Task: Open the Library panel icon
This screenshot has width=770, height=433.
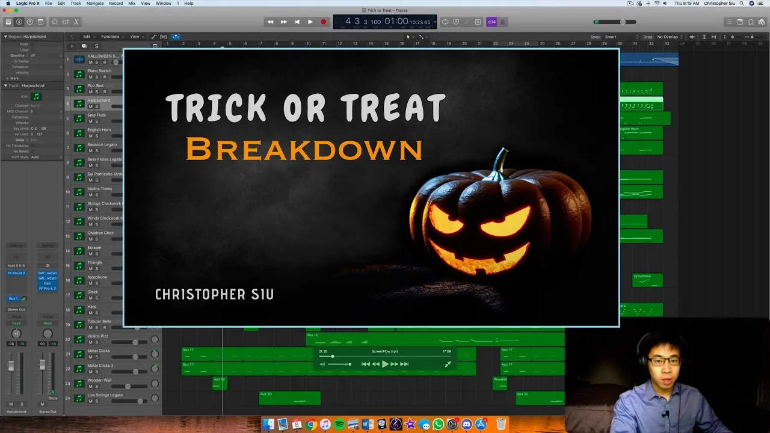Action: pyautogui.click(x=8, y=22)
